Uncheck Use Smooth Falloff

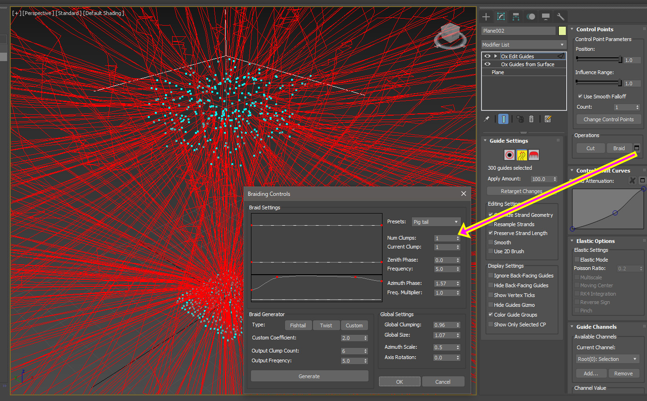tap(580, 97)
